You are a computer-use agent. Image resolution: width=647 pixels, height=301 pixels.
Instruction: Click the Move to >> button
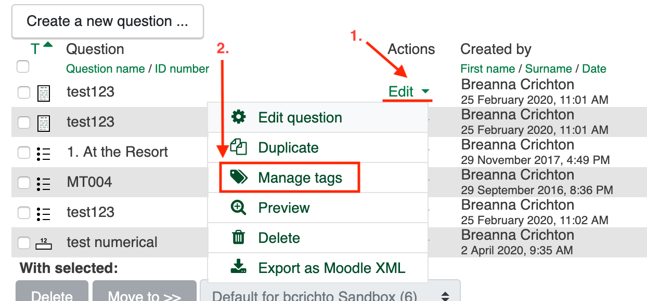click(144, 295)
